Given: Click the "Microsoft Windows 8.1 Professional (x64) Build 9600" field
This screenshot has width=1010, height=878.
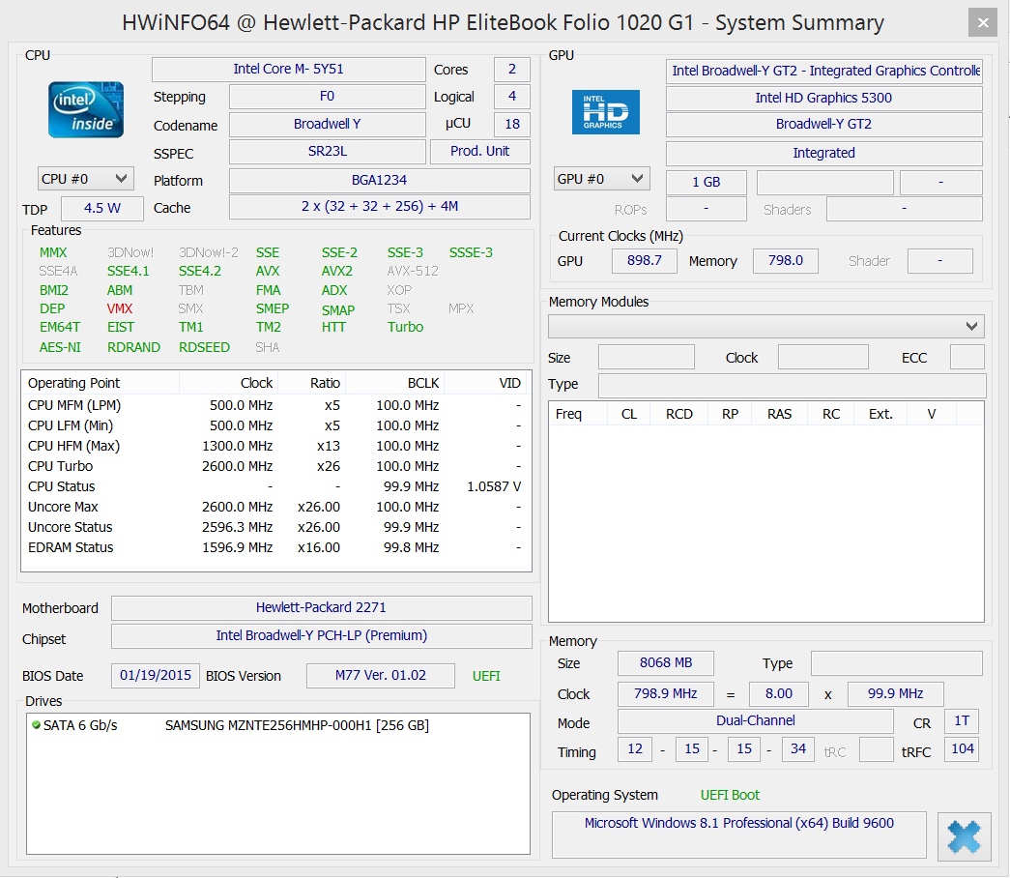Looking at the screenshot, I should coord(738,834).
